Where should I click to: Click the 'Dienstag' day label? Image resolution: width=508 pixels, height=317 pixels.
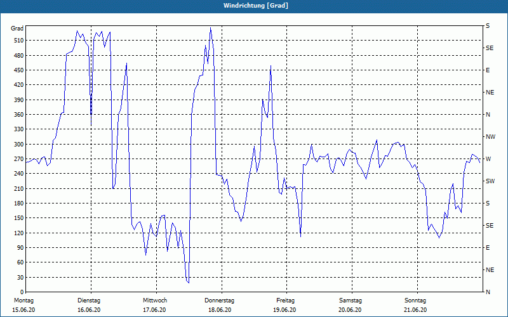pyautogui.click(x=89, y=301)
